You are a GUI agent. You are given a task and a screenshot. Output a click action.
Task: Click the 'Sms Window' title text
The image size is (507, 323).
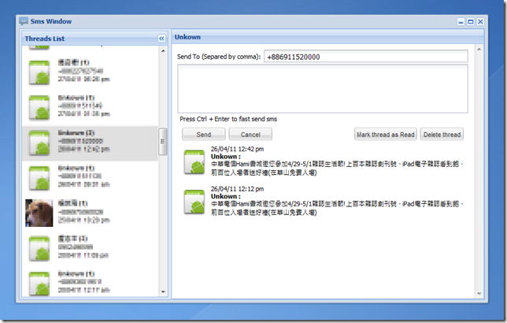click(51, 21)
